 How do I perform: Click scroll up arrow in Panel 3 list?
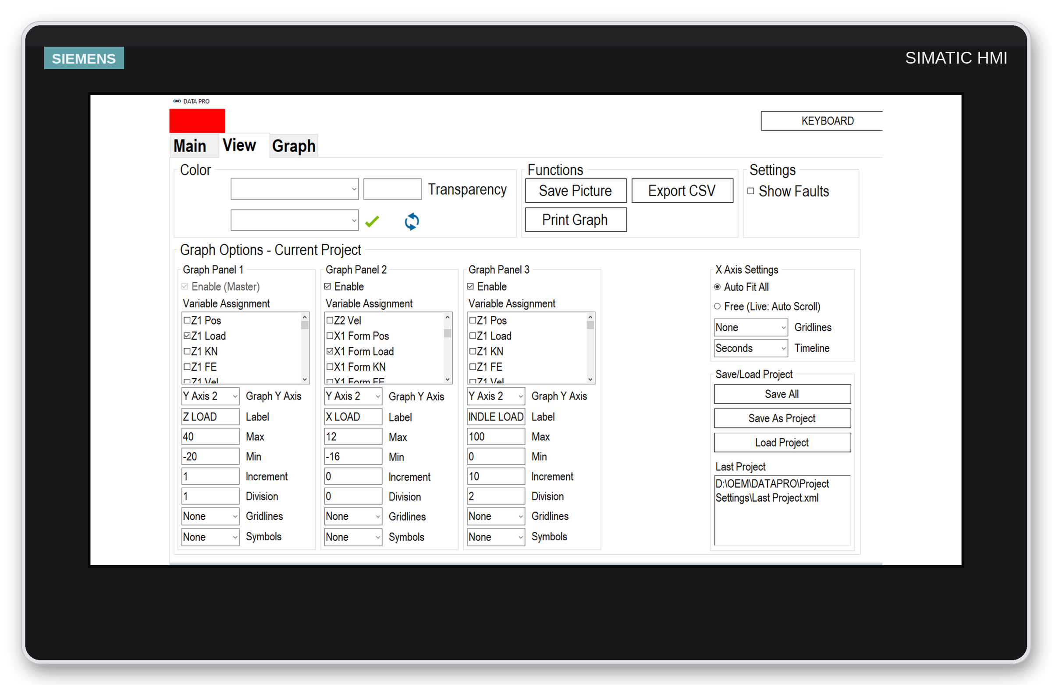[x=590, y=317]
